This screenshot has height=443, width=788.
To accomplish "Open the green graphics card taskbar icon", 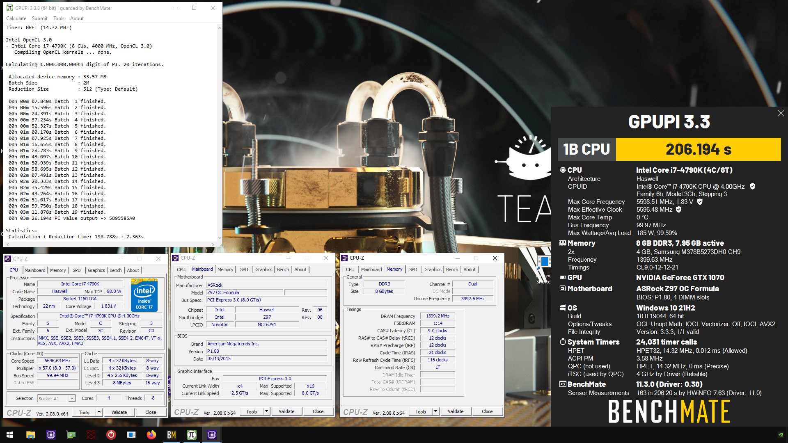I will [x=71, y=435].
